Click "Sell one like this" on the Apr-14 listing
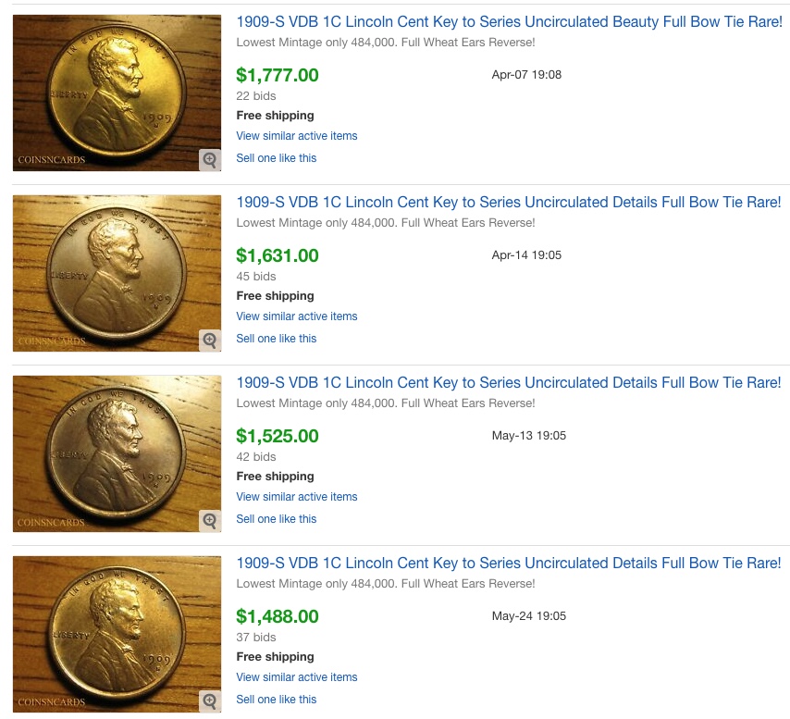This screenshot has width=790, height=719. (277, 339)
